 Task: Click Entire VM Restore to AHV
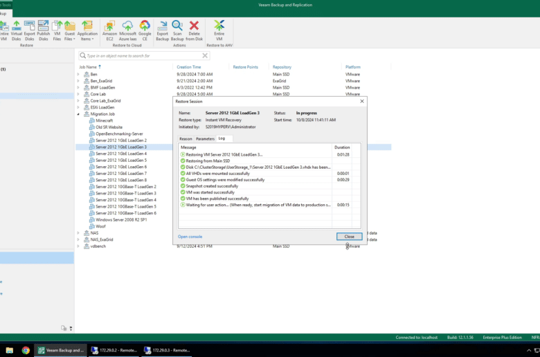(x=219, y=30)
